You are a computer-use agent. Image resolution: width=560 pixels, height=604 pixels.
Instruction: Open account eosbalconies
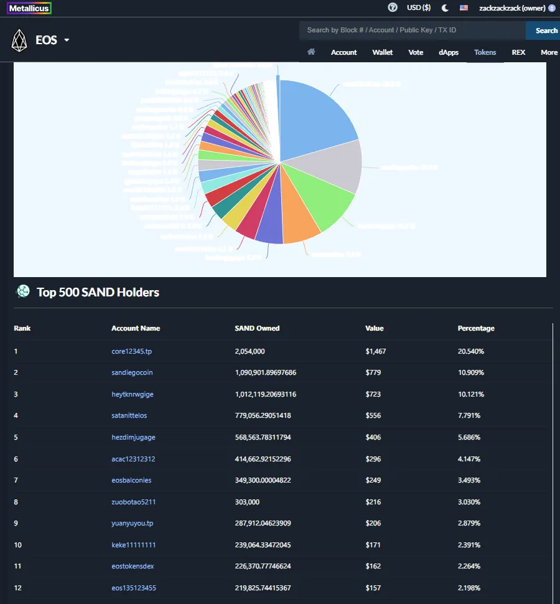[x=131, y=480]
